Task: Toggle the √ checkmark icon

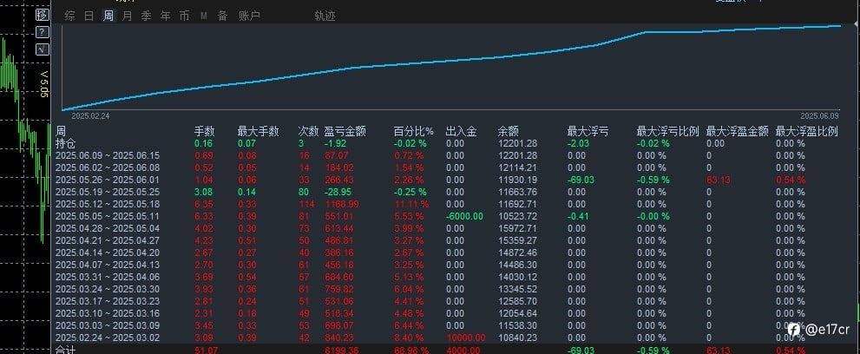Action: (43, 49)
